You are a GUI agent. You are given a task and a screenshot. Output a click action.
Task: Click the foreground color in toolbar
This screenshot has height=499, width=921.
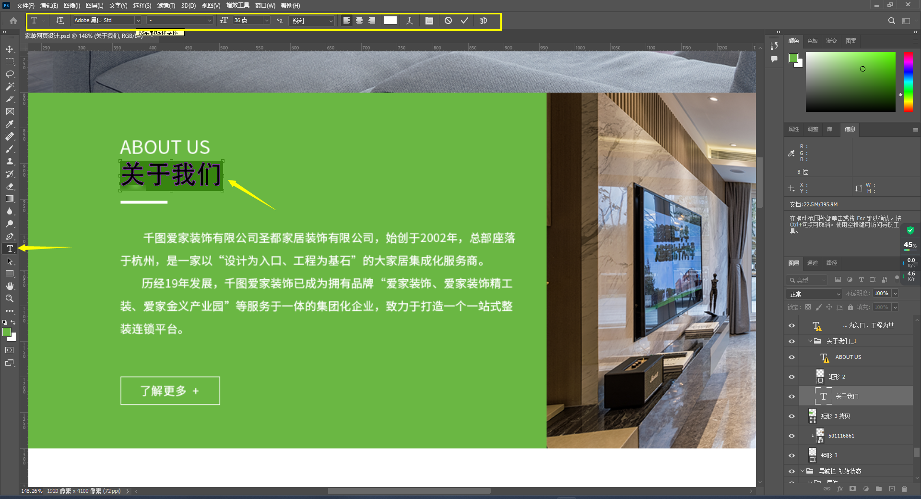click(x=7, y=332)
